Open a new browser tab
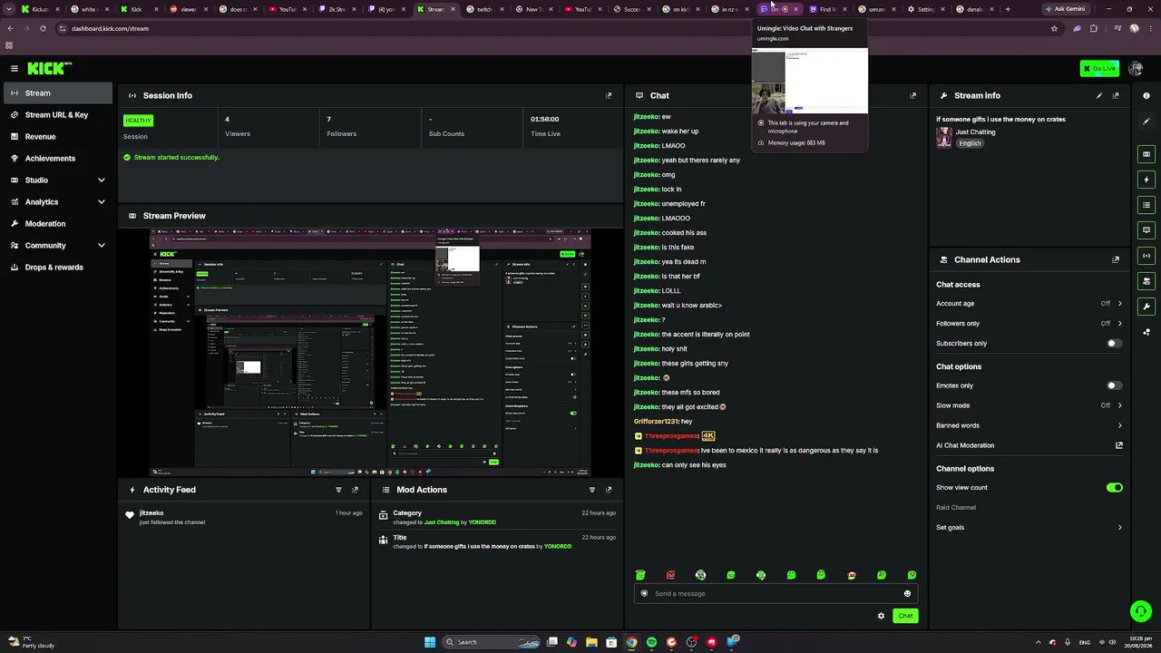The image size is (1161, 653). pyautogui.click(x=1007, y=9)
